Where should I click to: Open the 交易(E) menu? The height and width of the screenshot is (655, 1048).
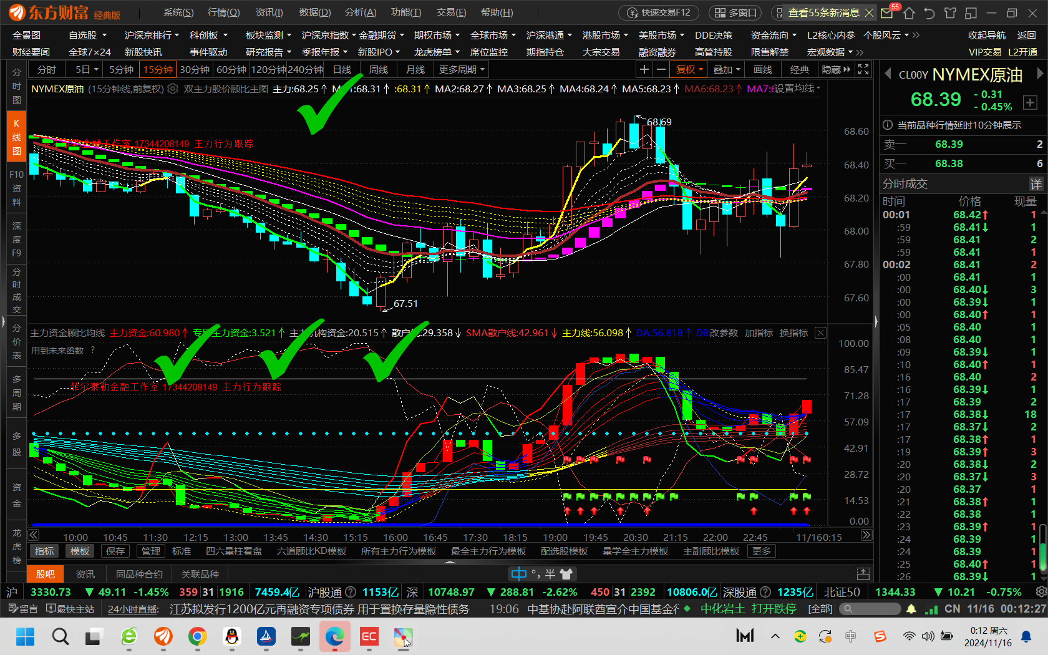451,12
